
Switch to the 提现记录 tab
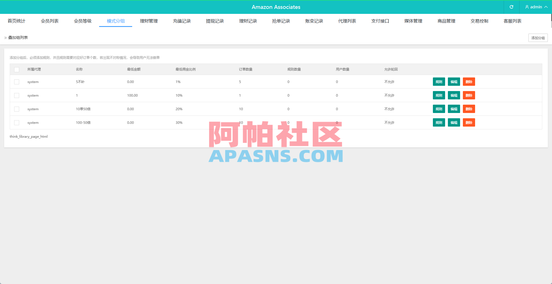coord(215,21)
